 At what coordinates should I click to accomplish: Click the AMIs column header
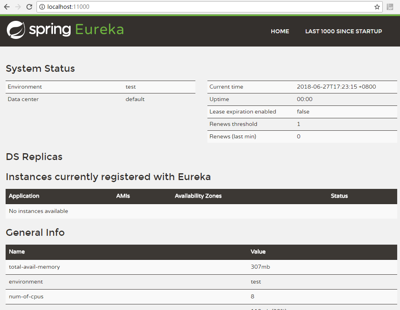coord(123,196)
